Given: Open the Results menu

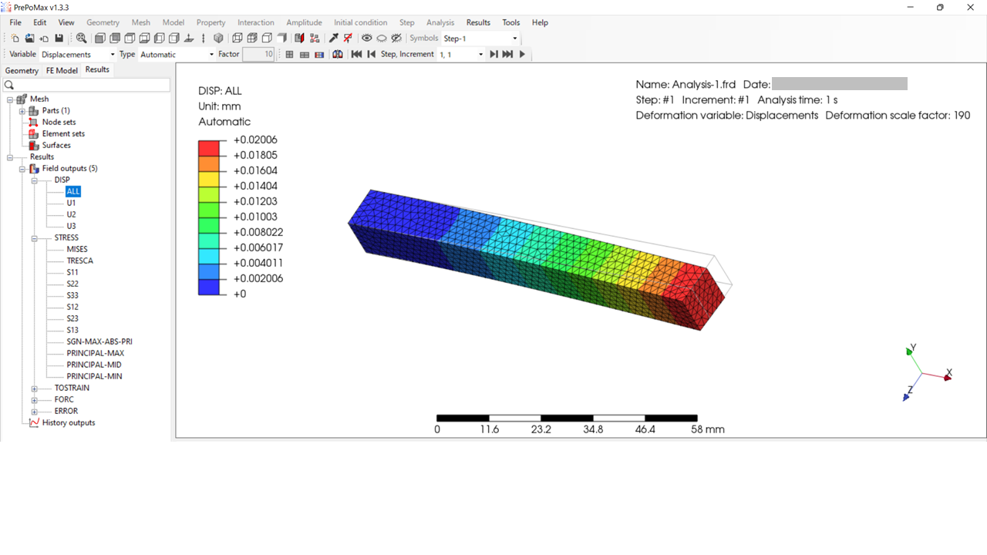Looking at the screenshot, I should [478, 22].
